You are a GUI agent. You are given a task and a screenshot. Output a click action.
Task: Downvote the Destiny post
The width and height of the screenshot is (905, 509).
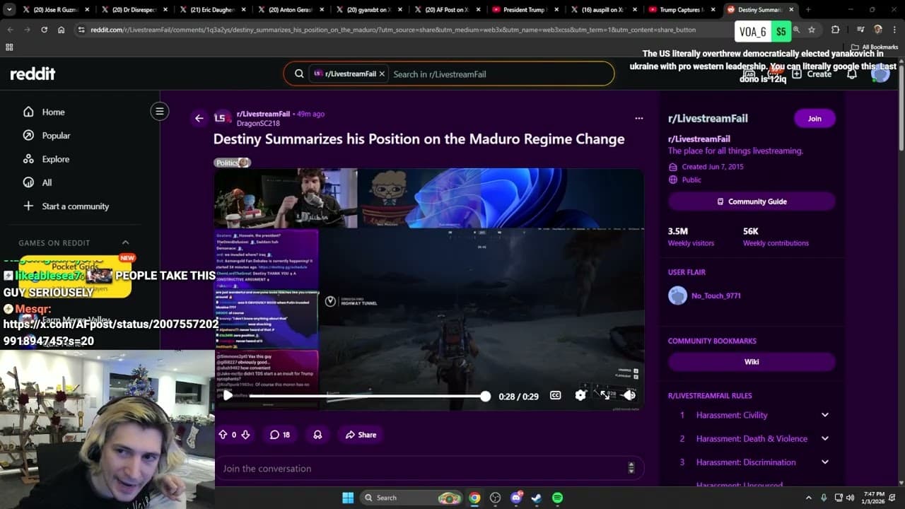click(245, 435)
